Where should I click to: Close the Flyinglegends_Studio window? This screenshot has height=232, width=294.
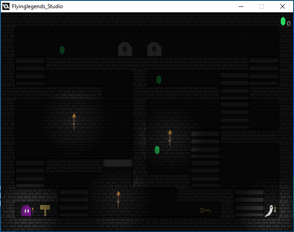(x=283, y=6)
